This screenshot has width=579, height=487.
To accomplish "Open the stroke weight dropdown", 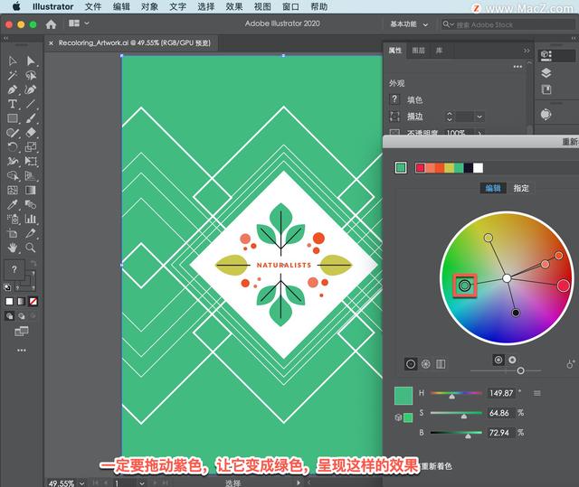I will tap(479, 117).
